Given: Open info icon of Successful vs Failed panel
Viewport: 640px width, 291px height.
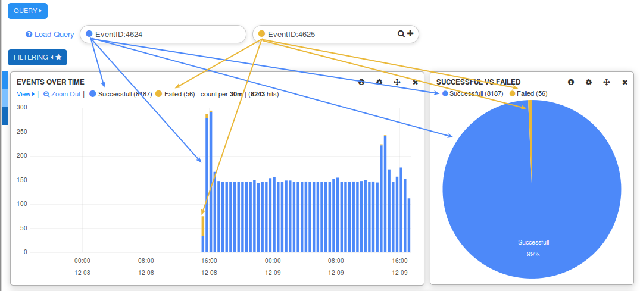Looking at the screenshot, I should (x=571, y=82).
